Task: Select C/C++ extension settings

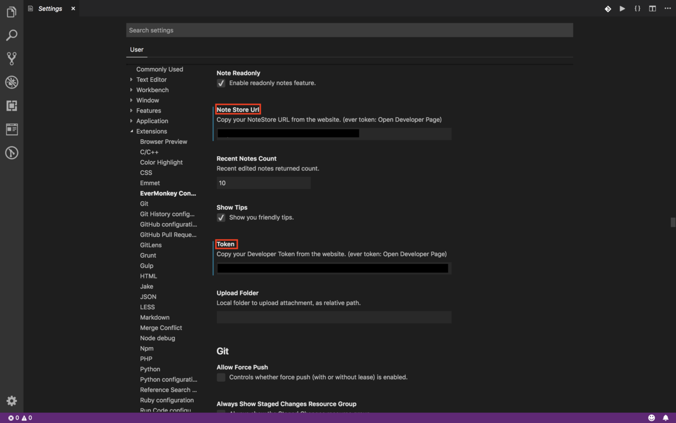Action: pos(149,152)
